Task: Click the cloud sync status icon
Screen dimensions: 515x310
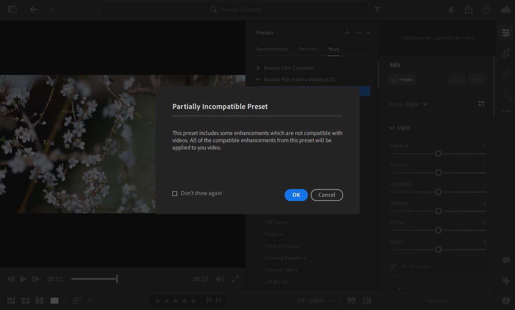Action: pyautogui.click(x=506, y=9)
